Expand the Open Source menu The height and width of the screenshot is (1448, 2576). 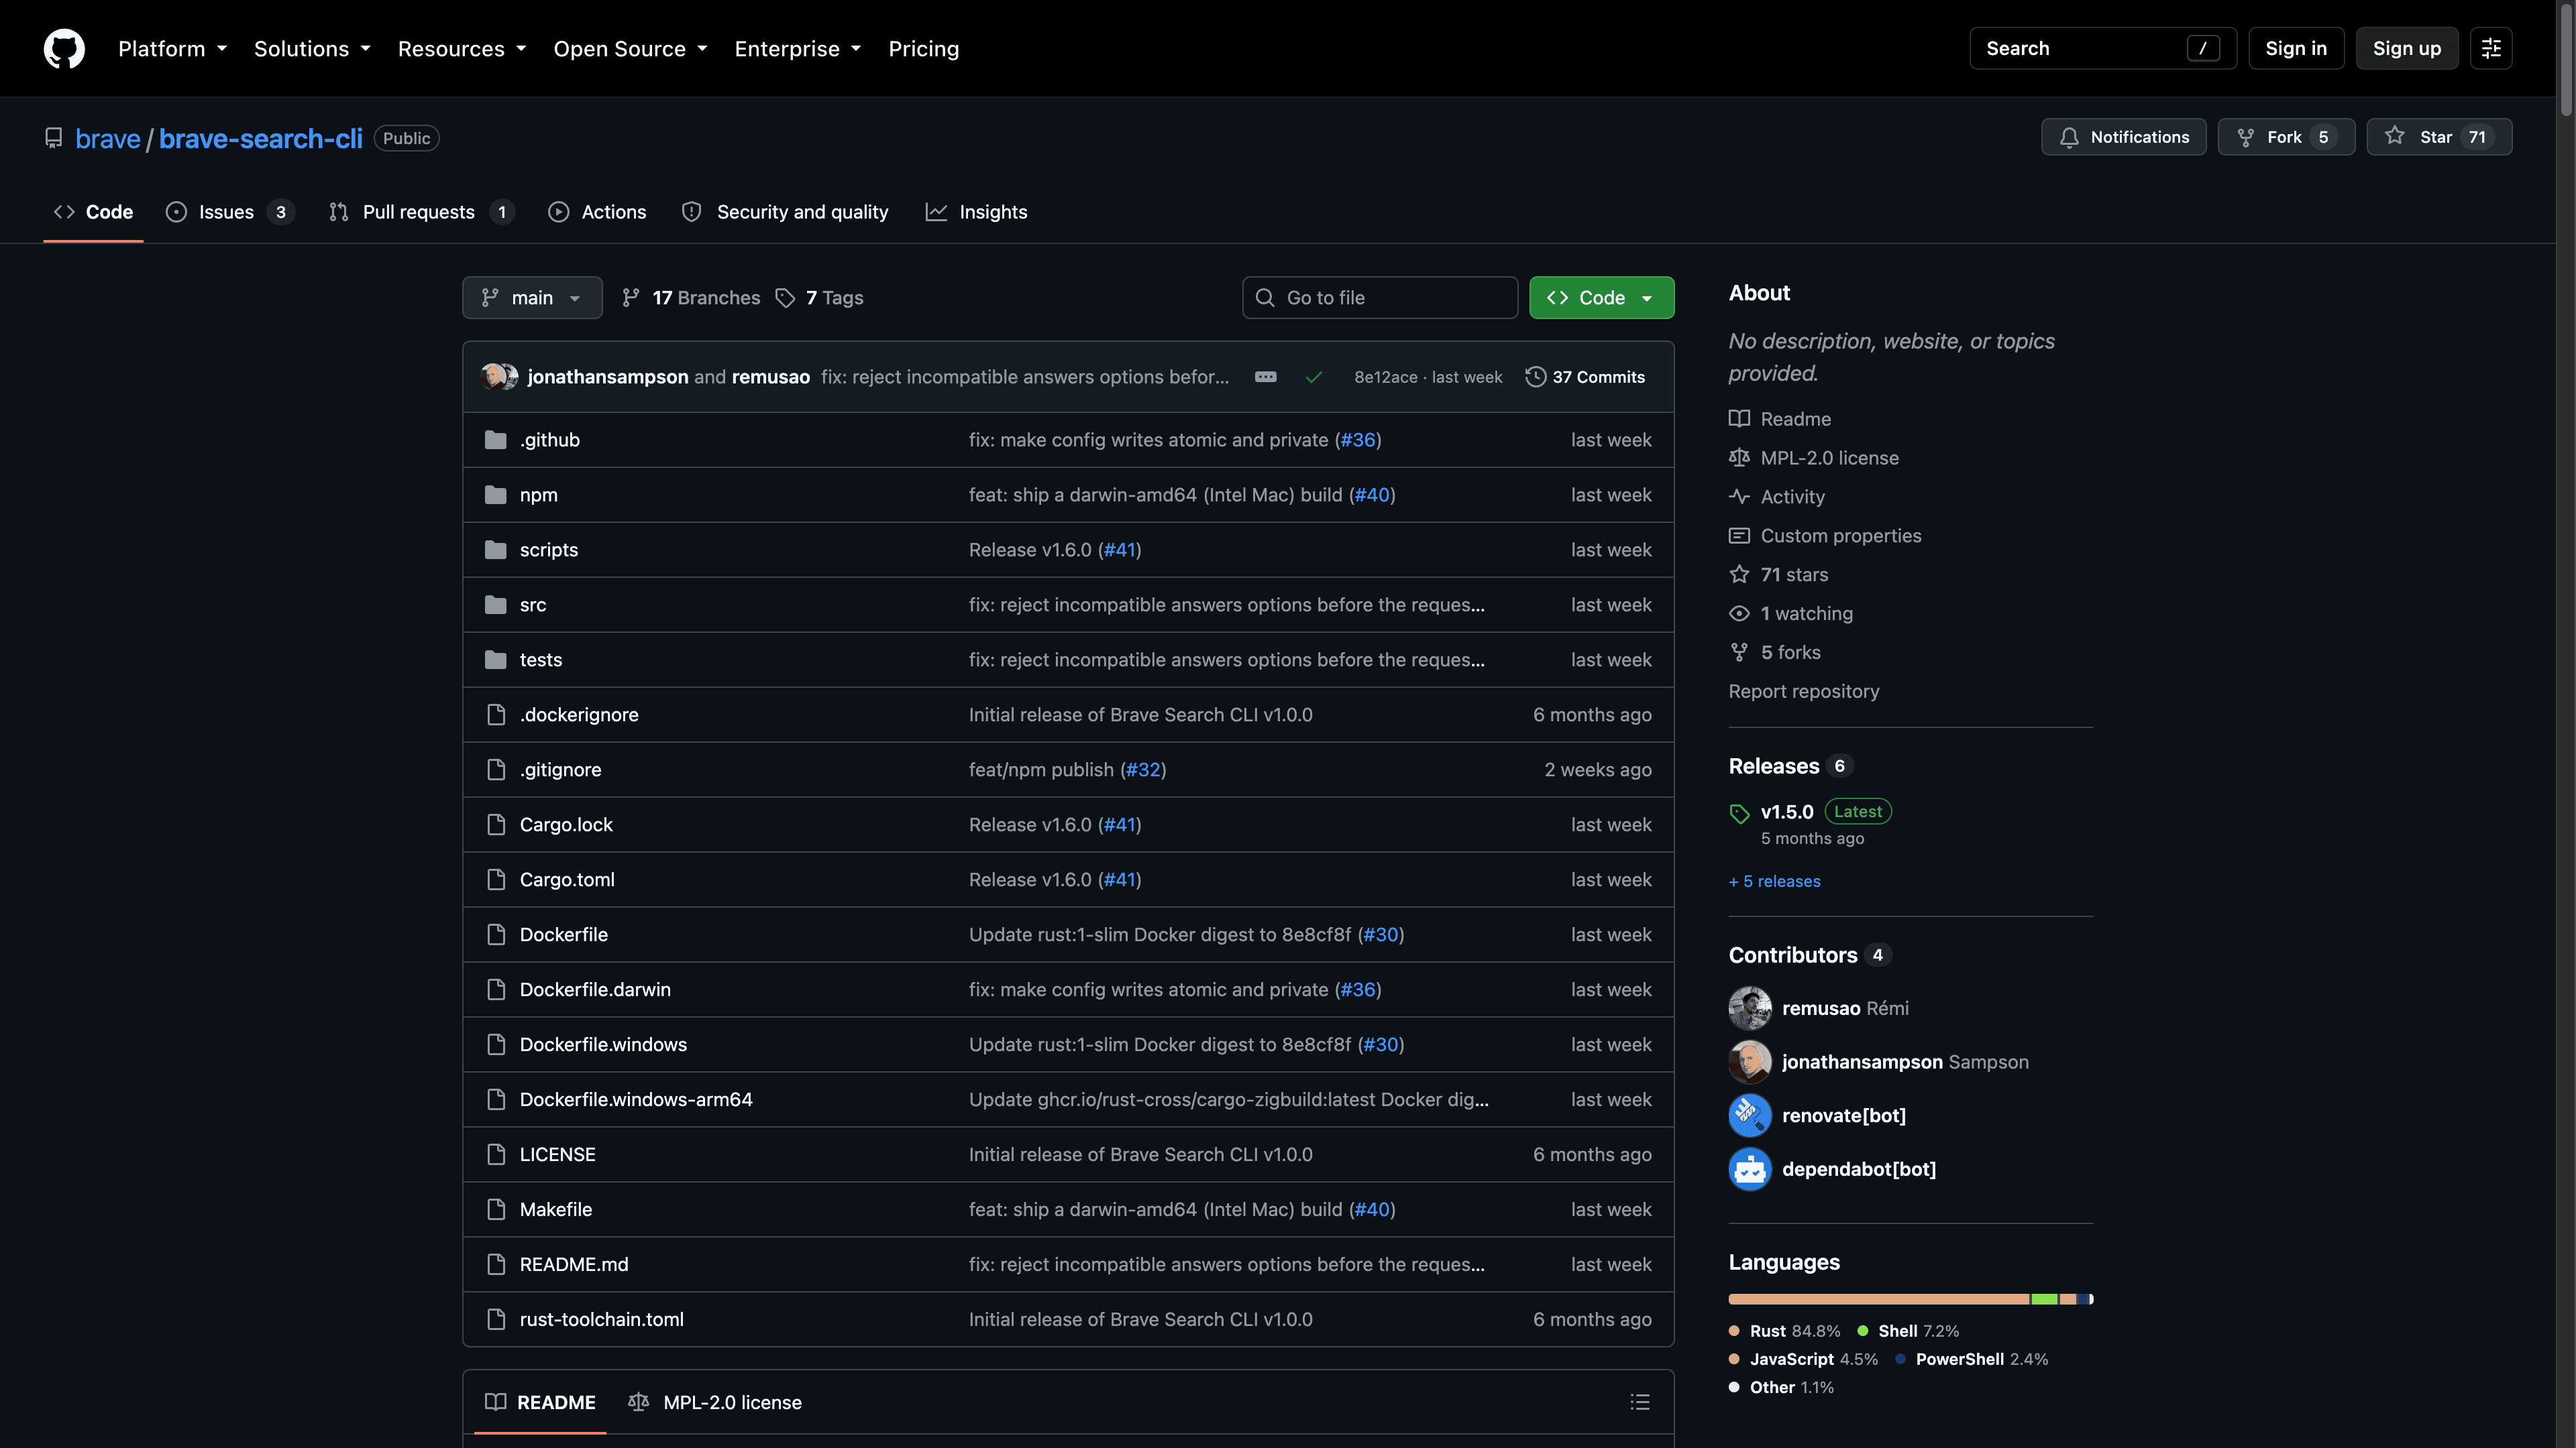point(630,48)
